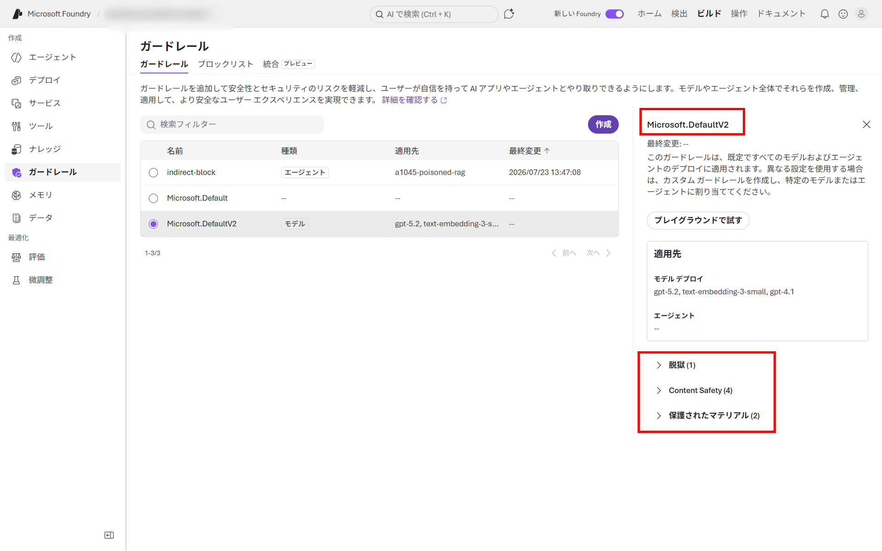
Task: Switch to the ブロックリスト tab
Action: click(226, 64)
